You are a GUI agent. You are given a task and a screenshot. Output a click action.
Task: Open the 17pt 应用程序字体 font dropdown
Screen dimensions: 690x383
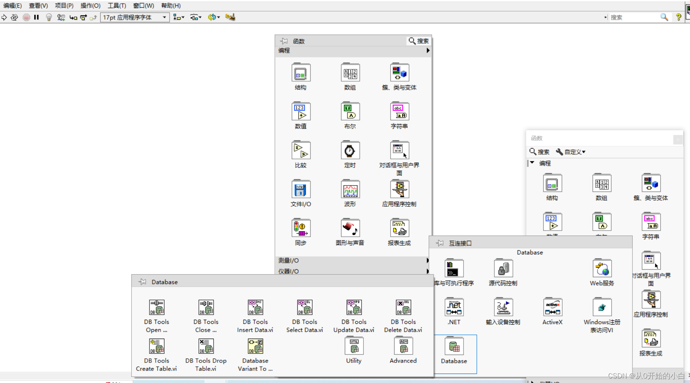pos(134,17)
